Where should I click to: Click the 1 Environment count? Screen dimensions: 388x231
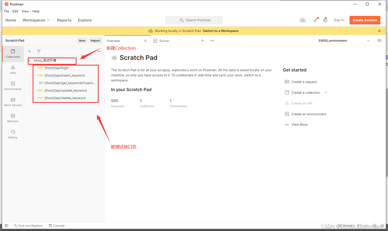click(x=178, y=103)
